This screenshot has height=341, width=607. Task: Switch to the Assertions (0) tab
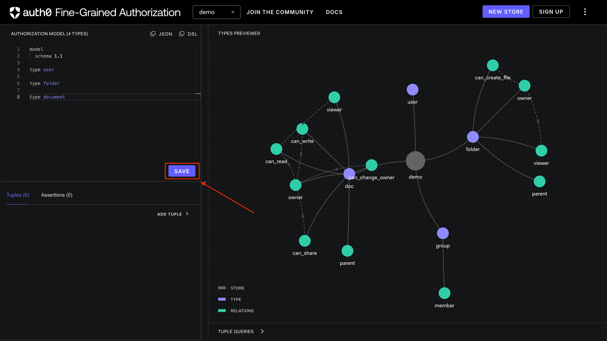[57, 195]
